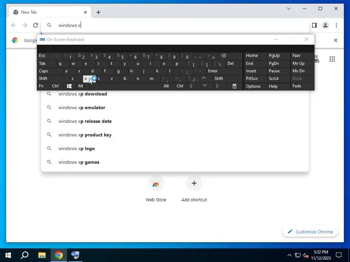Click the muted volume tray icon

click(306, 255)
